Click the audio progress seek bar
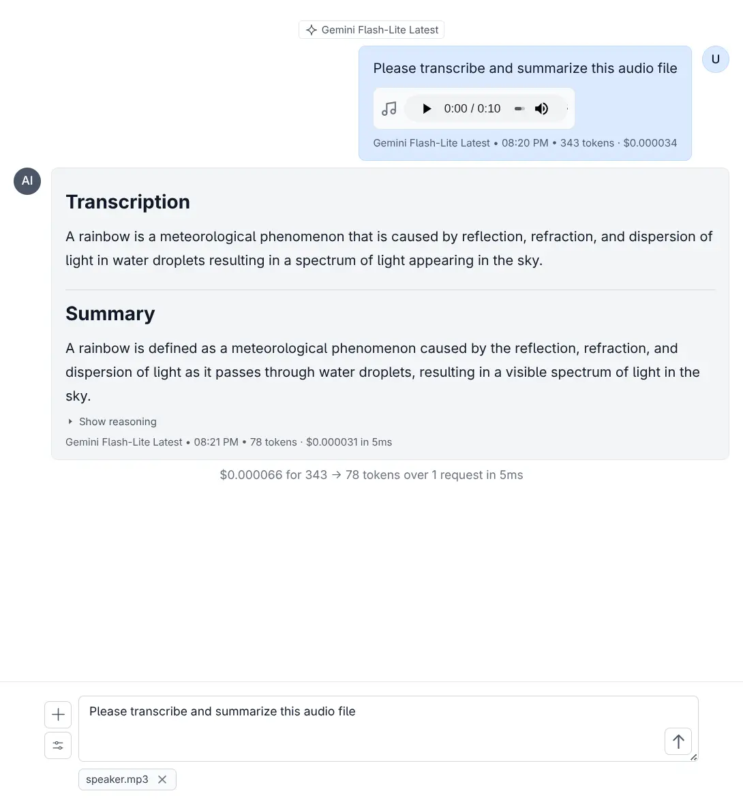The image size is (743, 804). tap(519, 108)
